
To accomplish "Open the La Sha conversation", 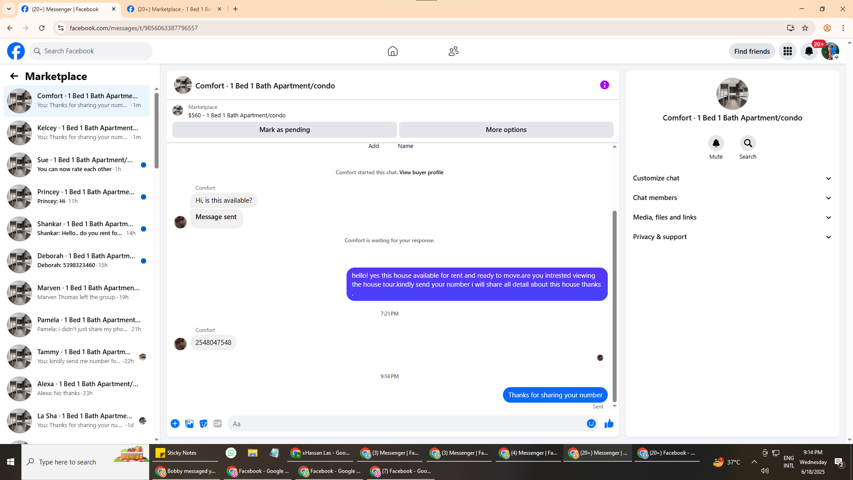I will click(76, 420).
